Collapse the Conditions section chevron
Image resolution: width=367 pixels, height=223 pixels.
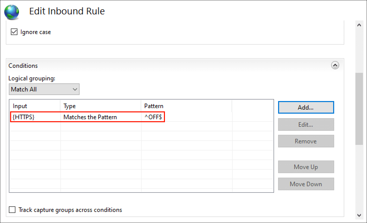coord(335,66)
